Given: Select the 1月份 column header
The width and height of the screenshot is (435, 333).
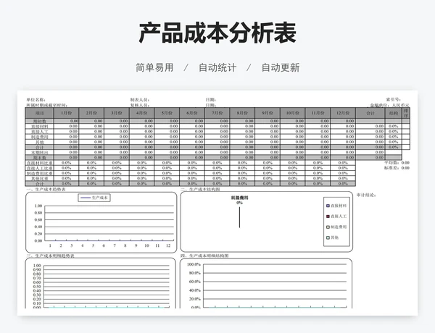Looking at the screenshot, I should 66,113.
